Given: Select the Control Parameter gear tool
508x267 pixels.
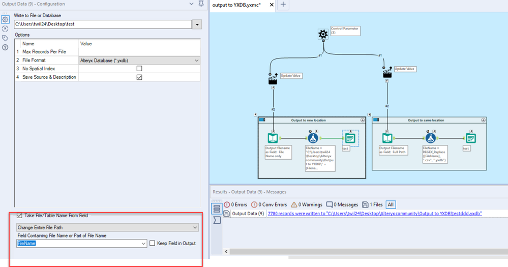Looking at the screenshot, I should (323, 34).
